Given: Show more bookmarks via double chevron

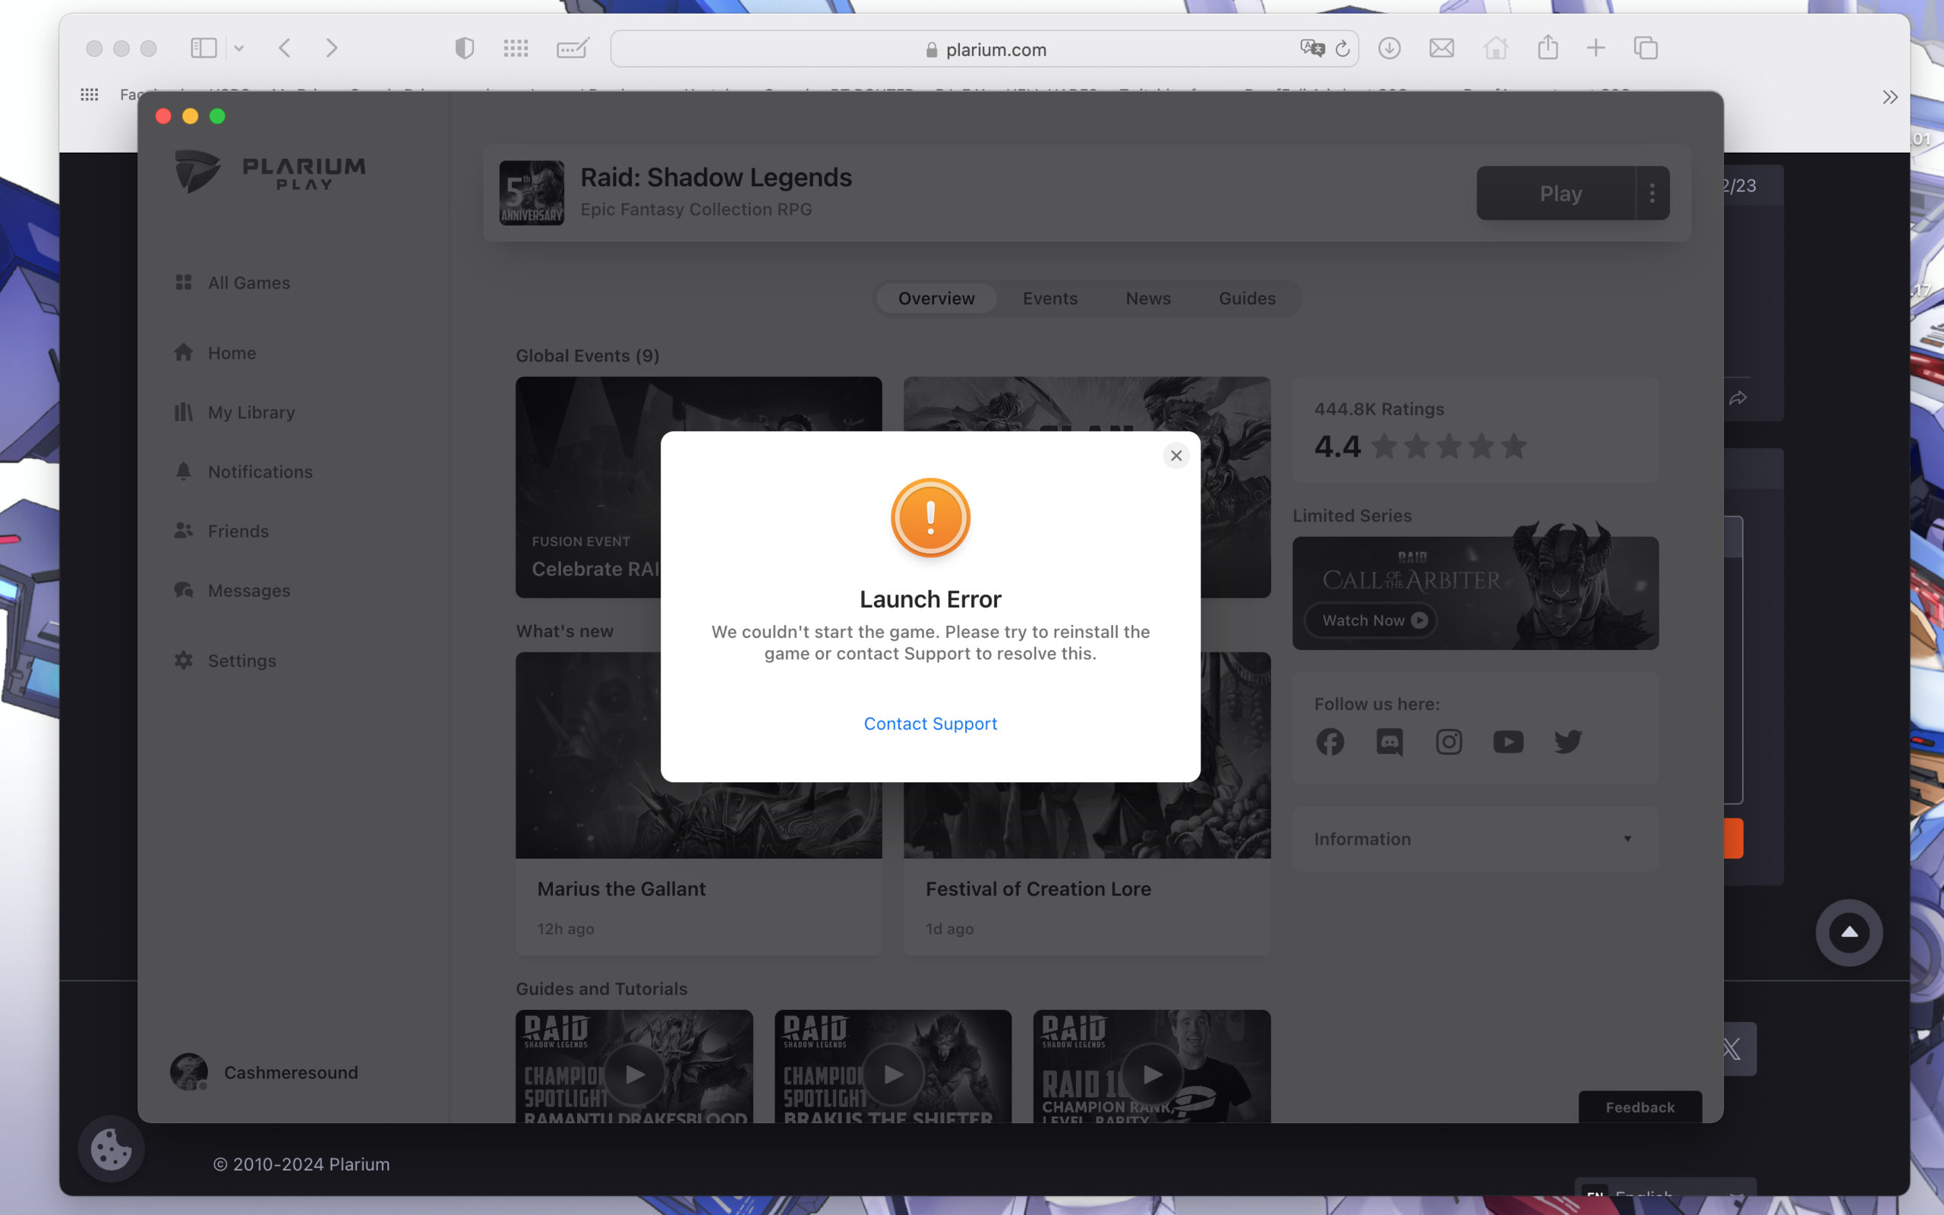Looking at the screenshot, I should pyautogui.click(x=1889, y=97).
